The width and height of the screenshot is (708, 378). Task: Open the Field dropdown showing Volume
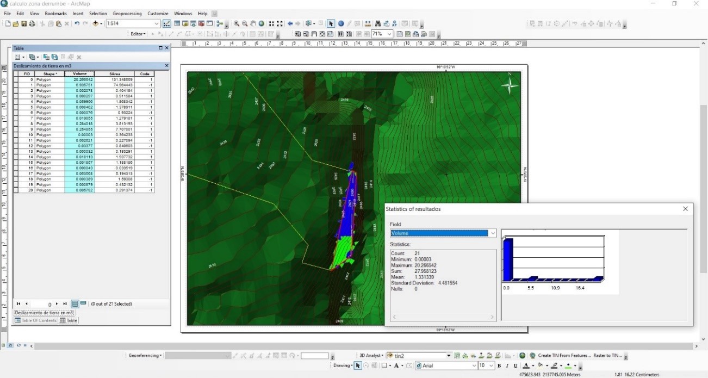point(493,233)
